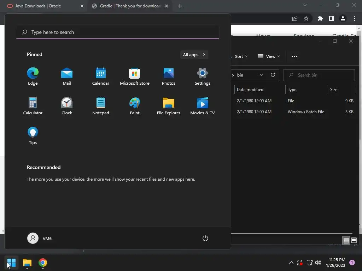Open Notepad from pinned apps
Image resolution: width=362 pixels, height=271 pixels.
coord(101,106)
